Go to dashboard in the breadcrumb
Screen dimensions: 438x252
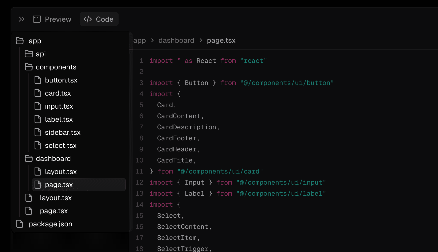[x=176, y=40]
